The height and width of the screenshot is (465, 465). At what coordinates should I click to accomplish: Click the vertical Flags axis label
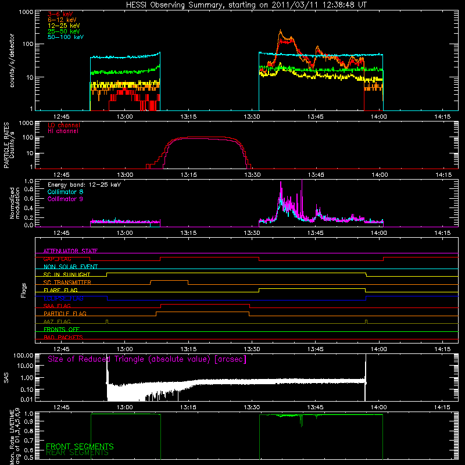24,290
